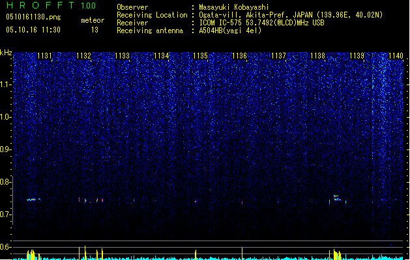410x260 pixels.
Task: Click the date stamp 05.10.16 11:30
Action: (33, 30)
